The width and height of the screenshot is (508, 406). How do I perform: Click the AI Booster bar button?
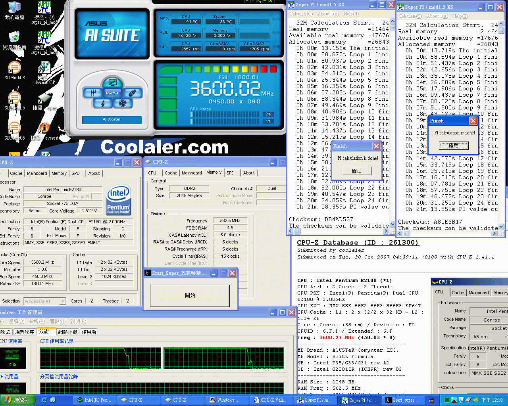[112, 119]
